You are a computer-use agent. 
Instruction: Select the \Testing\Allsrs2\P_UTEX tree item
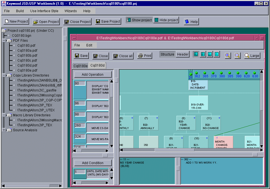click(x=36, y=110)
